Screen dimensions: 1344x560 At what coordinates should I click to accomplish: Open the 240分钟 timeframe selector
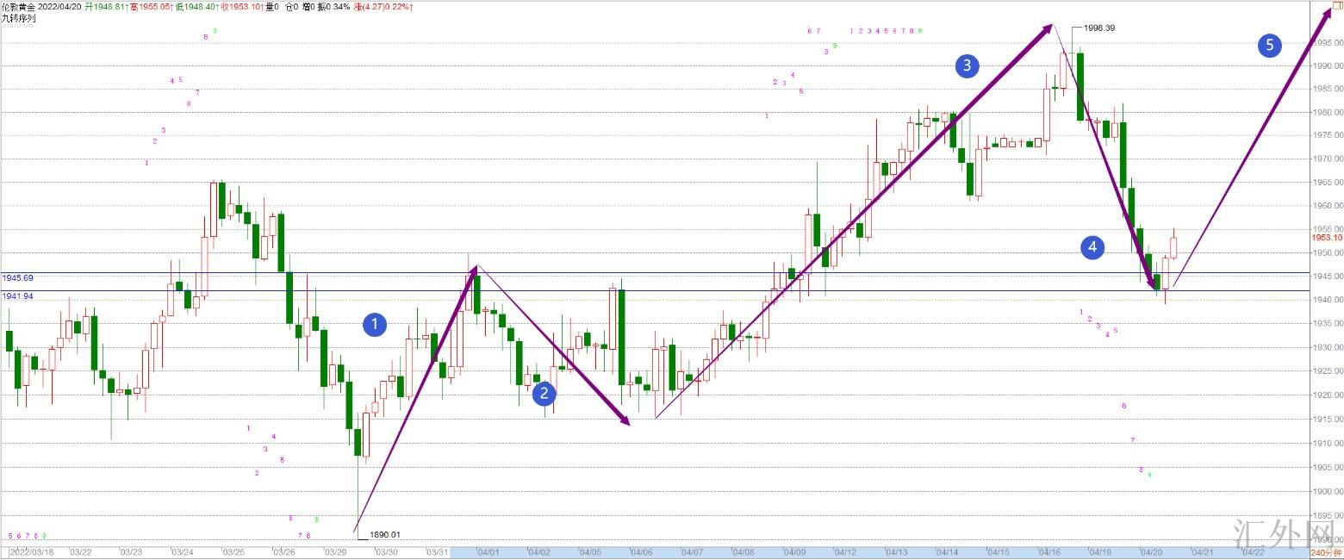1326,552
